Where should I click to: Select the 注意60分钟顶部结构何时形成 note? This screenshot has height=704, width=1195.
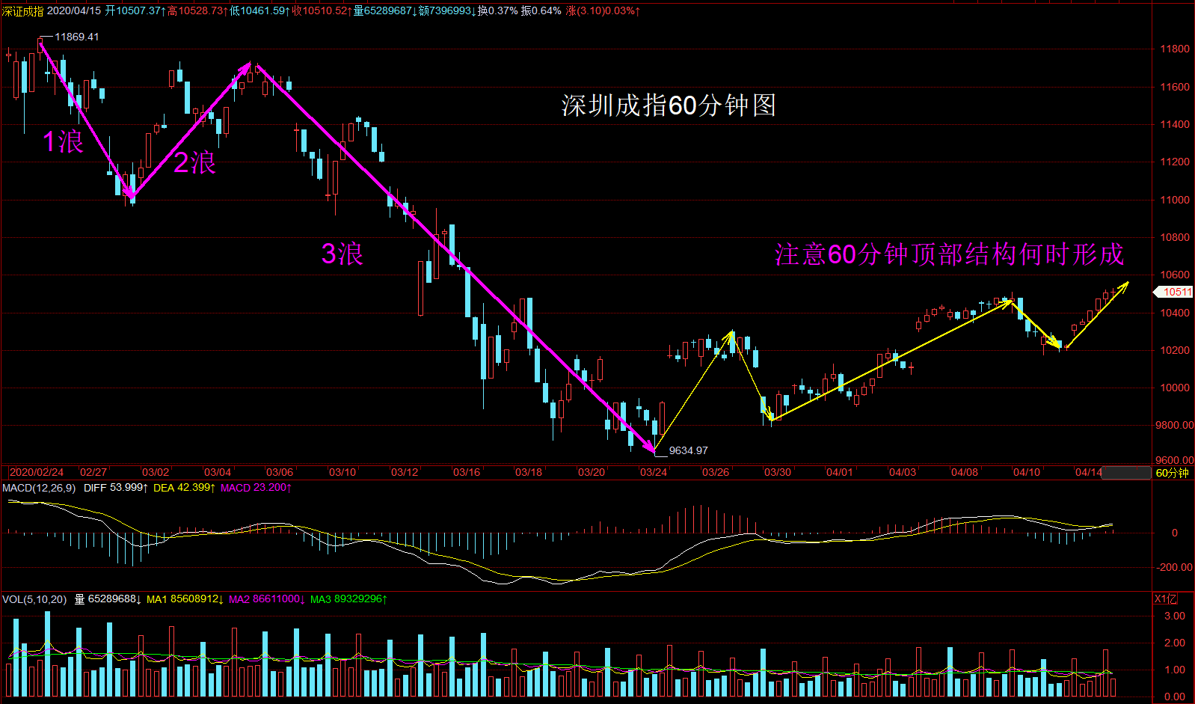tap(949, 254)
